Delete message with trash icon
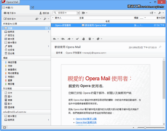Image resolution: width=167 pixels, height=131 pixels. point(90,39)
